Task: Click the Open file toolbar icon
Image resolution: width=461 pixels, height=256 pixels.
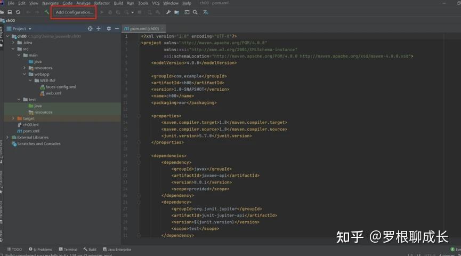Action: (x=2, y=12)
